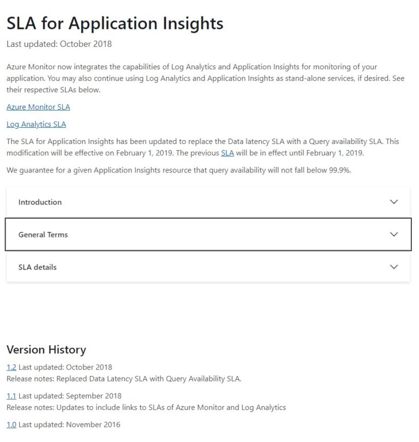Screen dimensions: 419x442
Task: Open the Azure Monitor SLA link
Action: tap(37, 107)
